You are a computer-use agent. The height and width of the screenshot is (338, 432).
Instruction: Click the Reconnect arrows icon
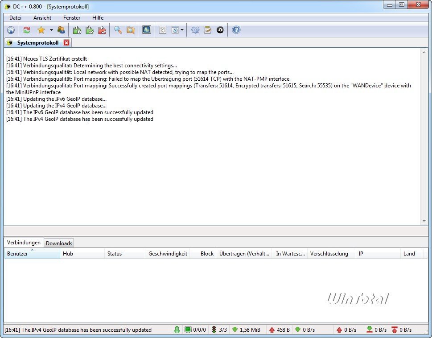27,30
